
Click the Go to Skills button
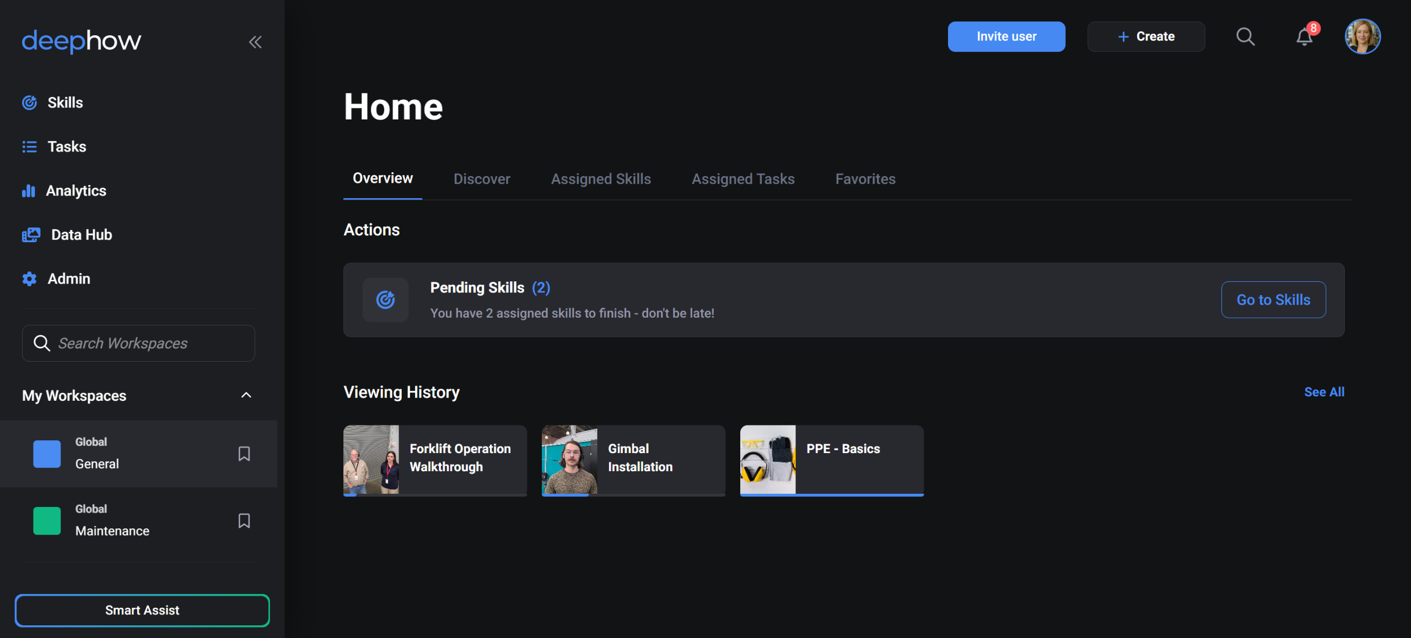1273,299
